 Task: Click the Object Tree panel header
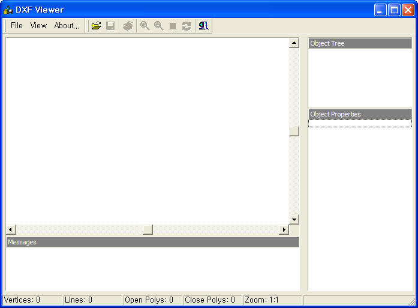360,43
